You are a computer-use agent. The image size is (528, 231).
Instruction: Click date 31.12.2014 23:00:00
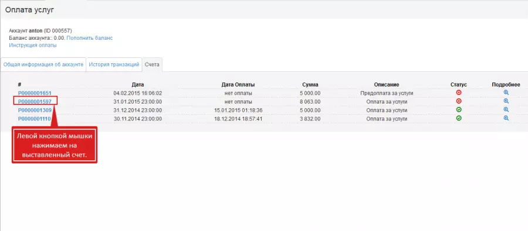[138, 110]
